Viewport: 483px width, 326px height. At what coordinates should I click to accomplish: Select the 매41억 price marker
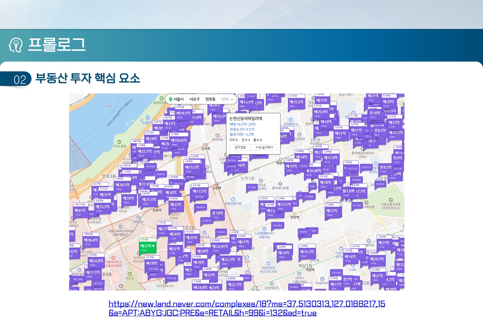point(80,211)
